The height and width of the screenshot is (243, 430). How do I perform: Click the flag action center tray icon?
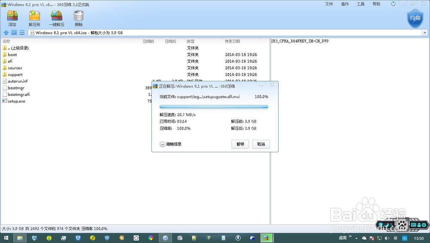(372, 238)
